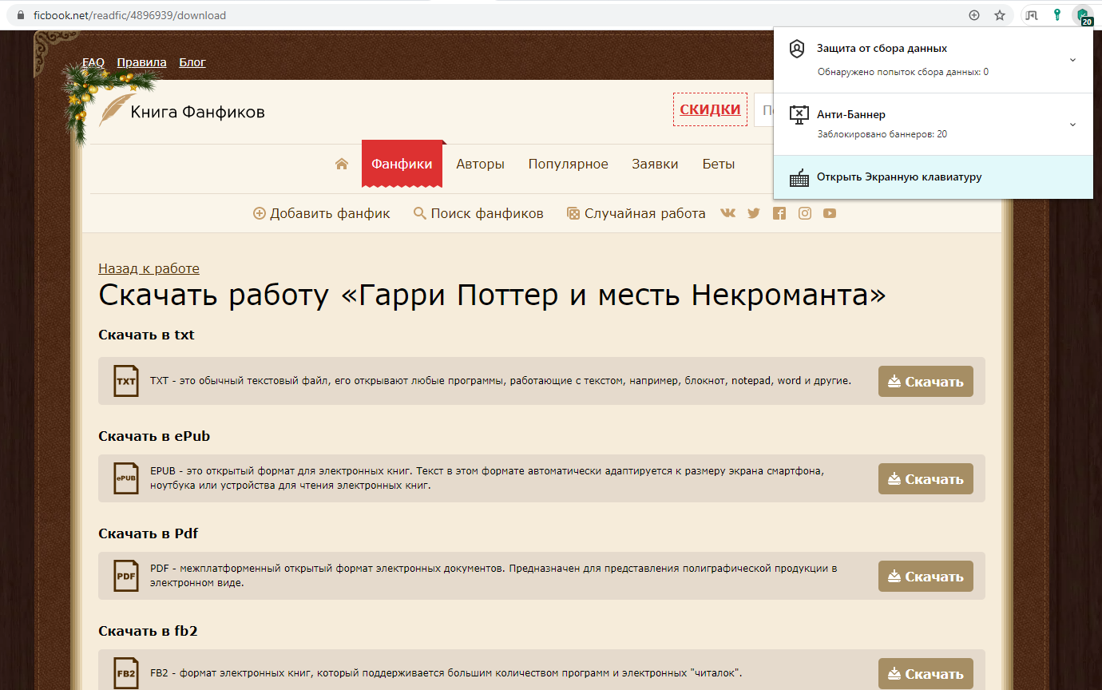The height and width of the screenshot is (690, 1102).
Task: Click the TXT file format icon
Action: 126,381
